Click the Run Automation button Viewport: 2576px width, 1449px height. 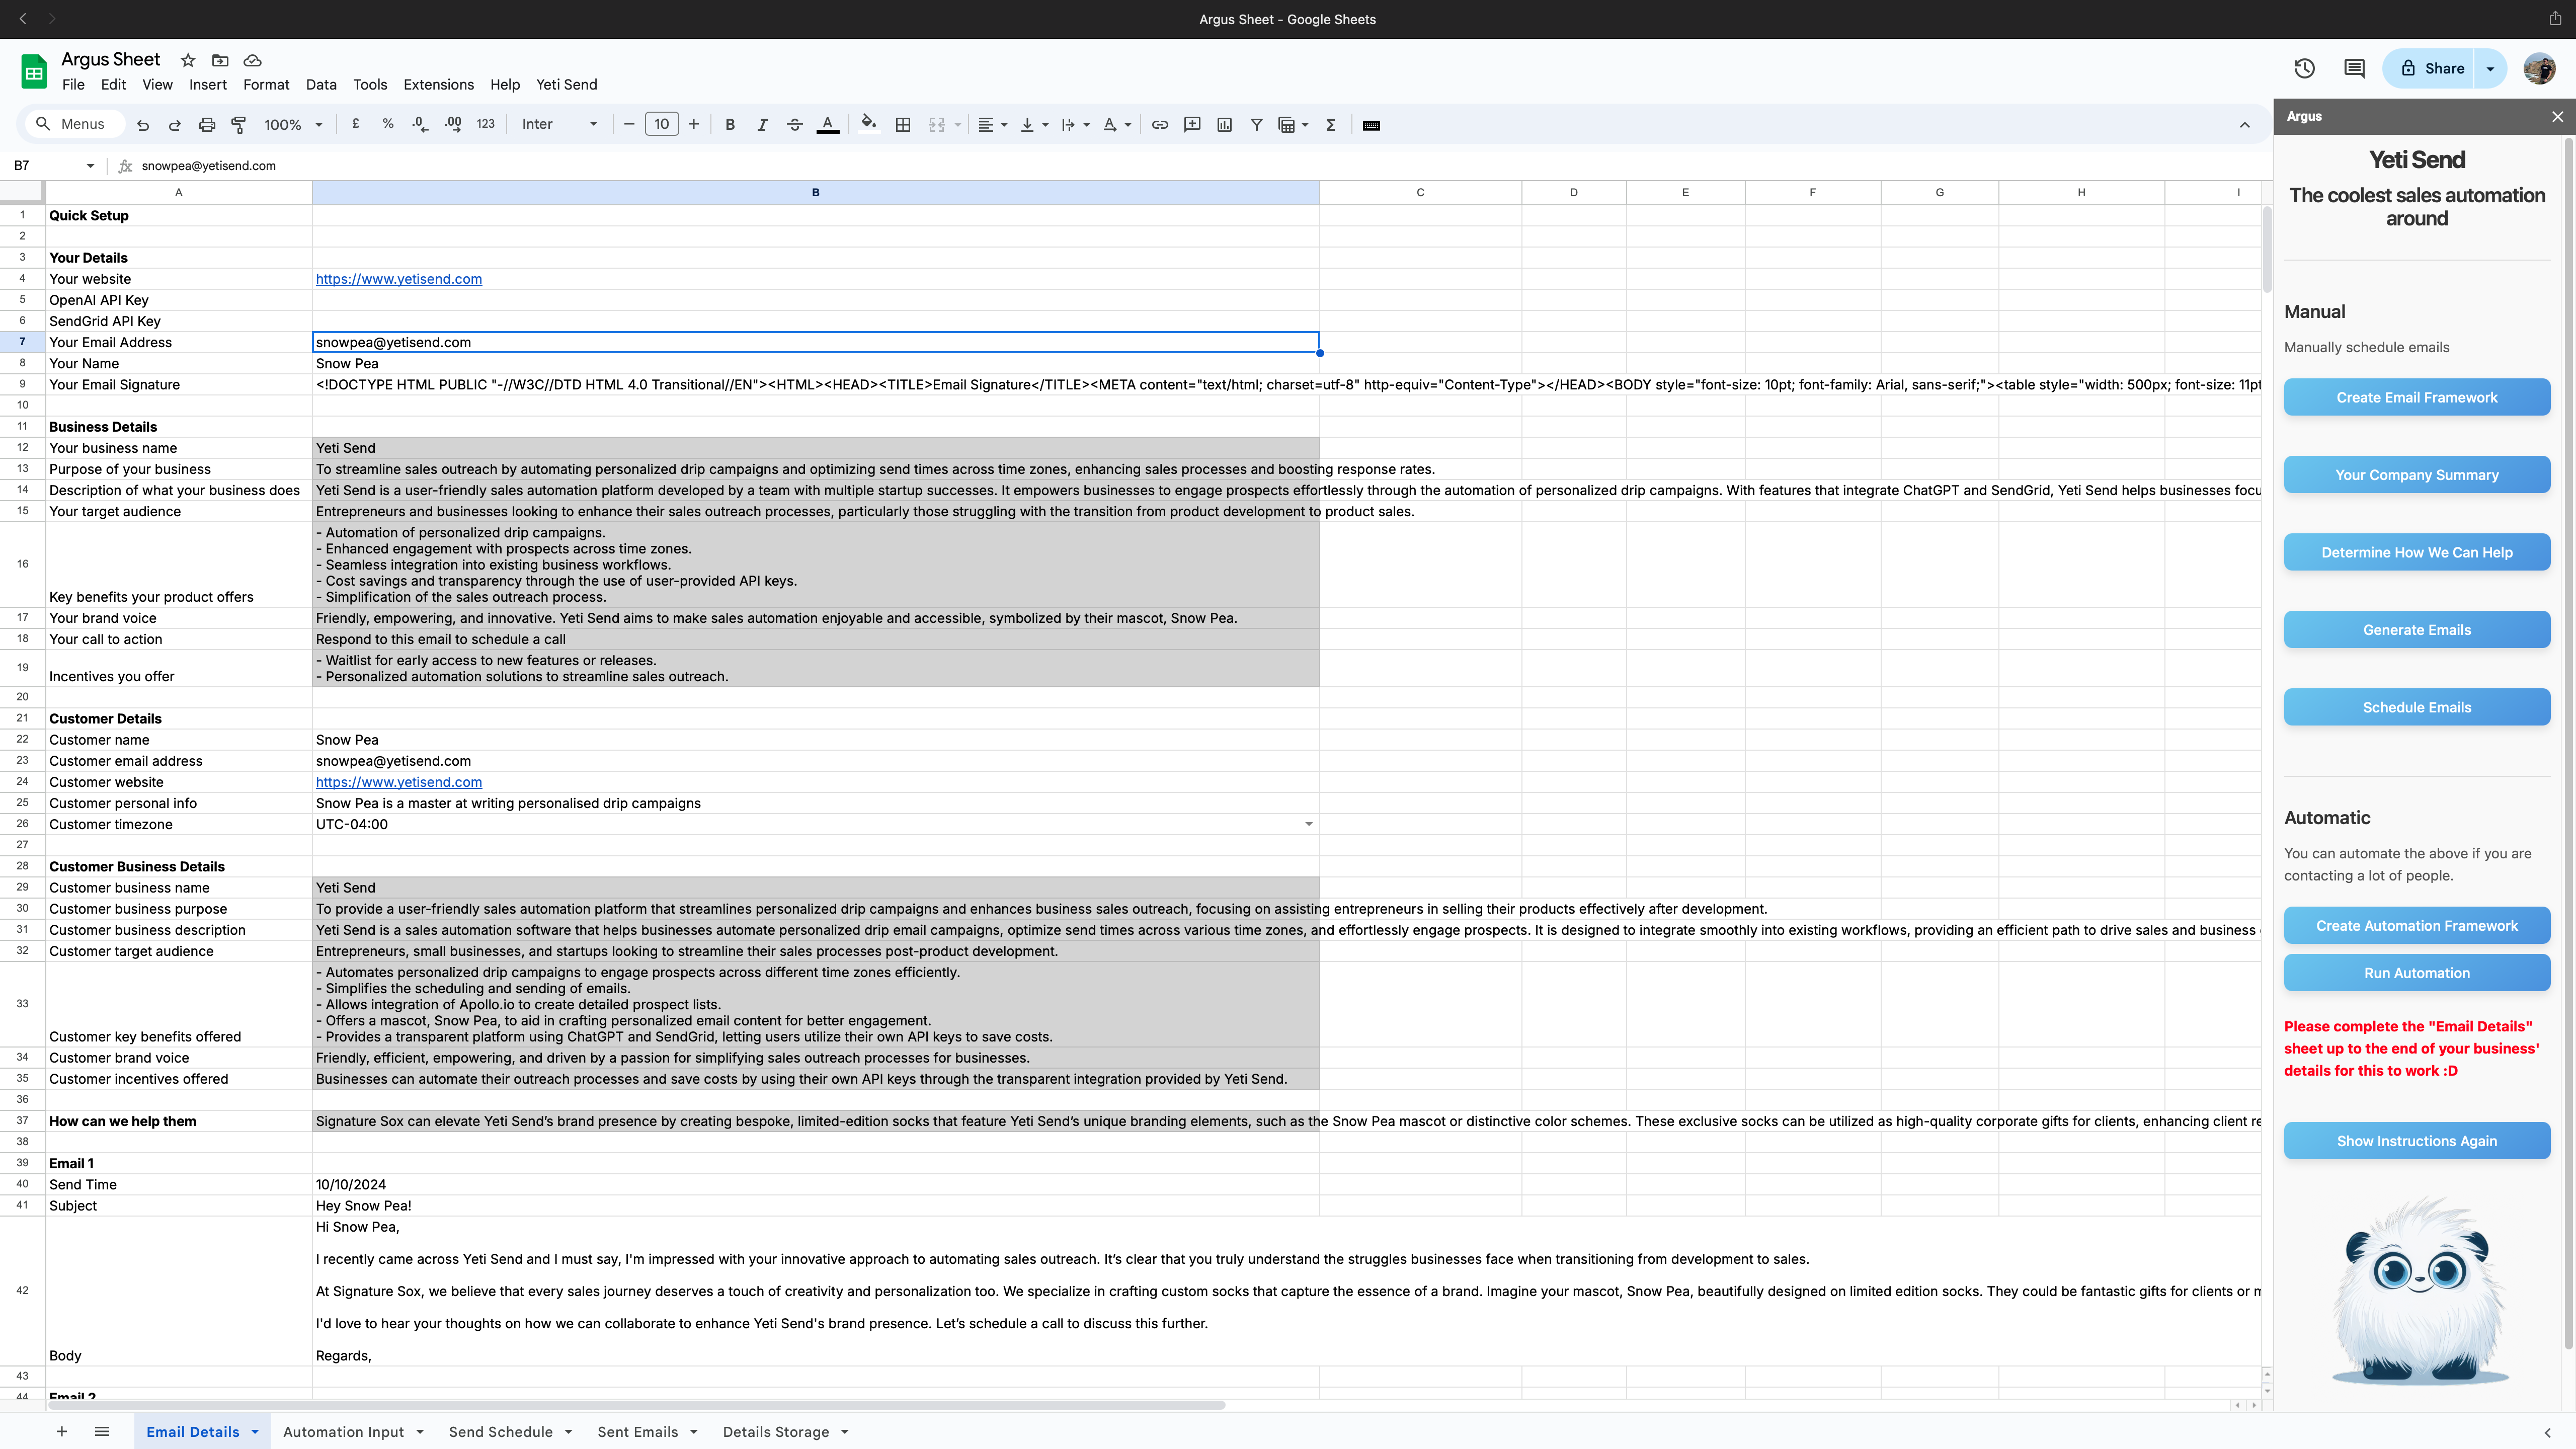click(x=2416, y=973)
